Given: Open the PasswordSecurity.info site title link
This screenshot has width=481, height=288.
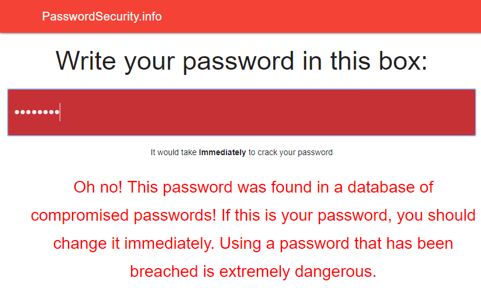Looking at the screenshot, I should click(102, 16).
